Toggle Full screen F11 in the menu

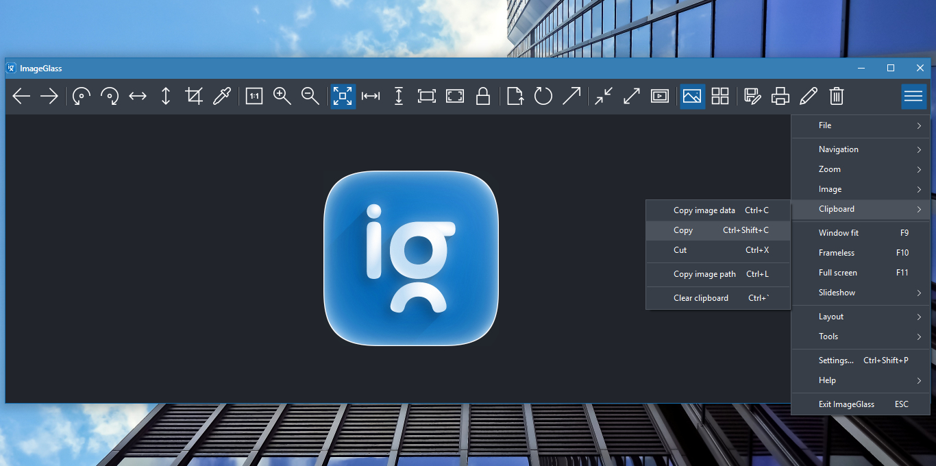[861, 273]
